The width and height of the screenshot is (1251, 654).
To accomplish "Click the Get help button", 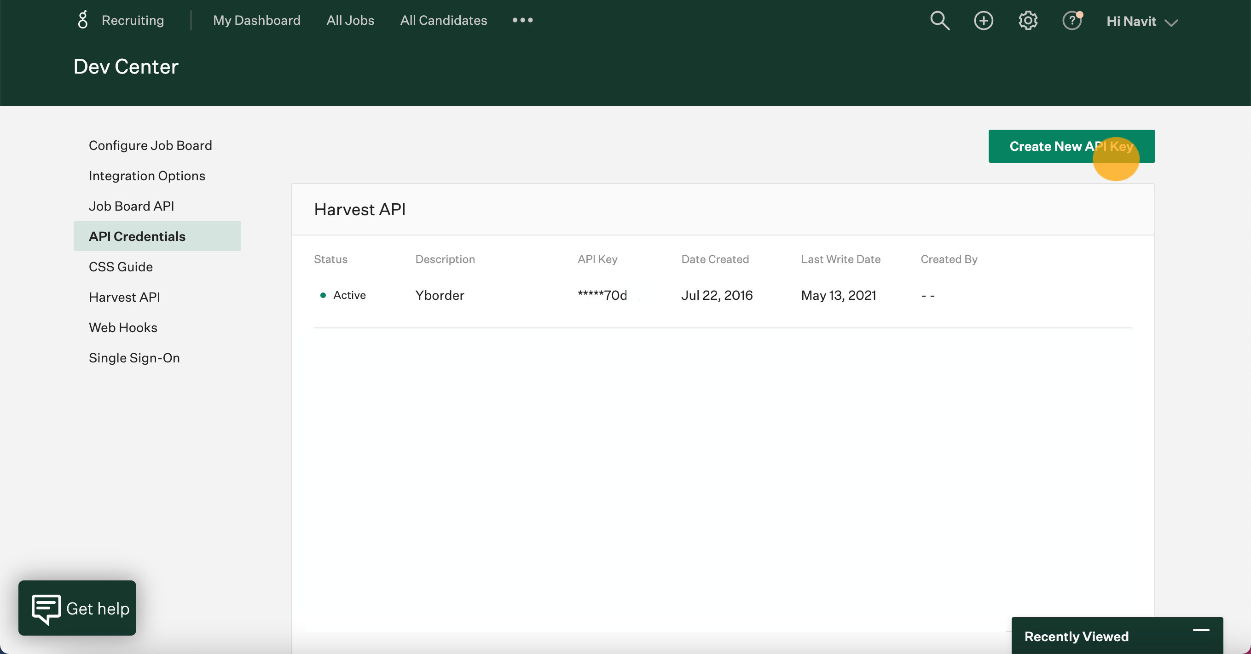I will click(x=77, y=608).
